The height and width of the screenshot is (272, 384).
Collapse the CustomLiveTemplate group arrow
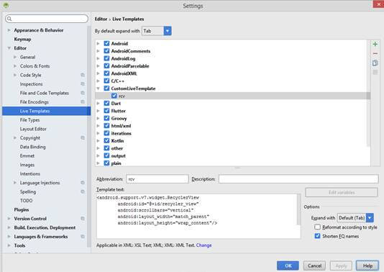(98, 89)
